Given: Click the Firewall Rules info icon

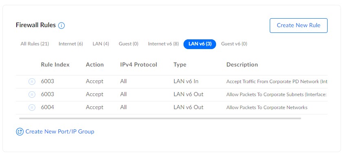Looking at the screenshot, I should click(61, 26).
